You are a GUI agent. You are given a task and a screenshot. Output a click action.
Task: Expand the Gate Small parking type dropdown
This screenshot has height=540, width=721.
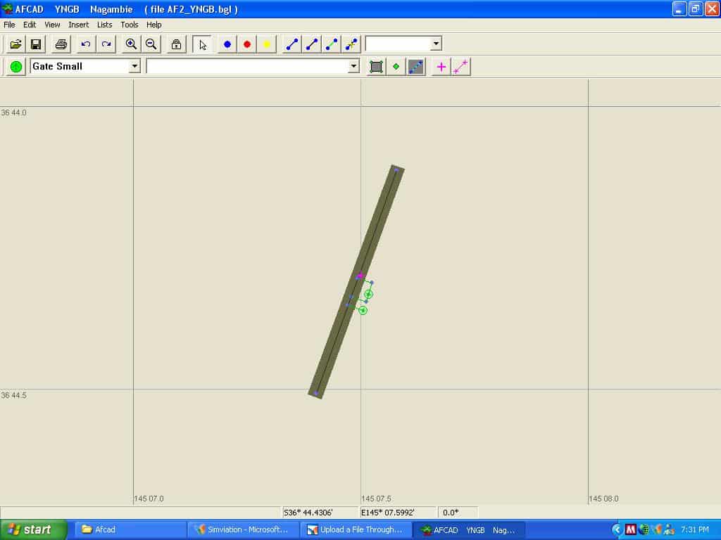134,66
